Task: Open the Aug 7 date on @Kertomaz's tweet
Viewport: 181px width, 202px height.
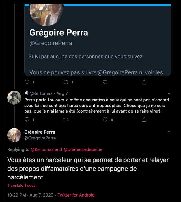Action: pyautogui.click(x=62, y=93)
